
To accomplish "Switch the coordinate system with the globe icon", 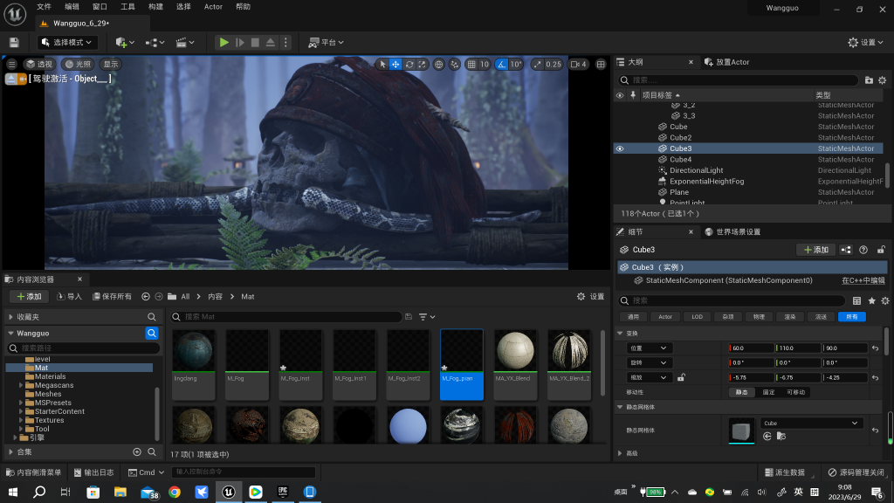I will coord(438,65).
